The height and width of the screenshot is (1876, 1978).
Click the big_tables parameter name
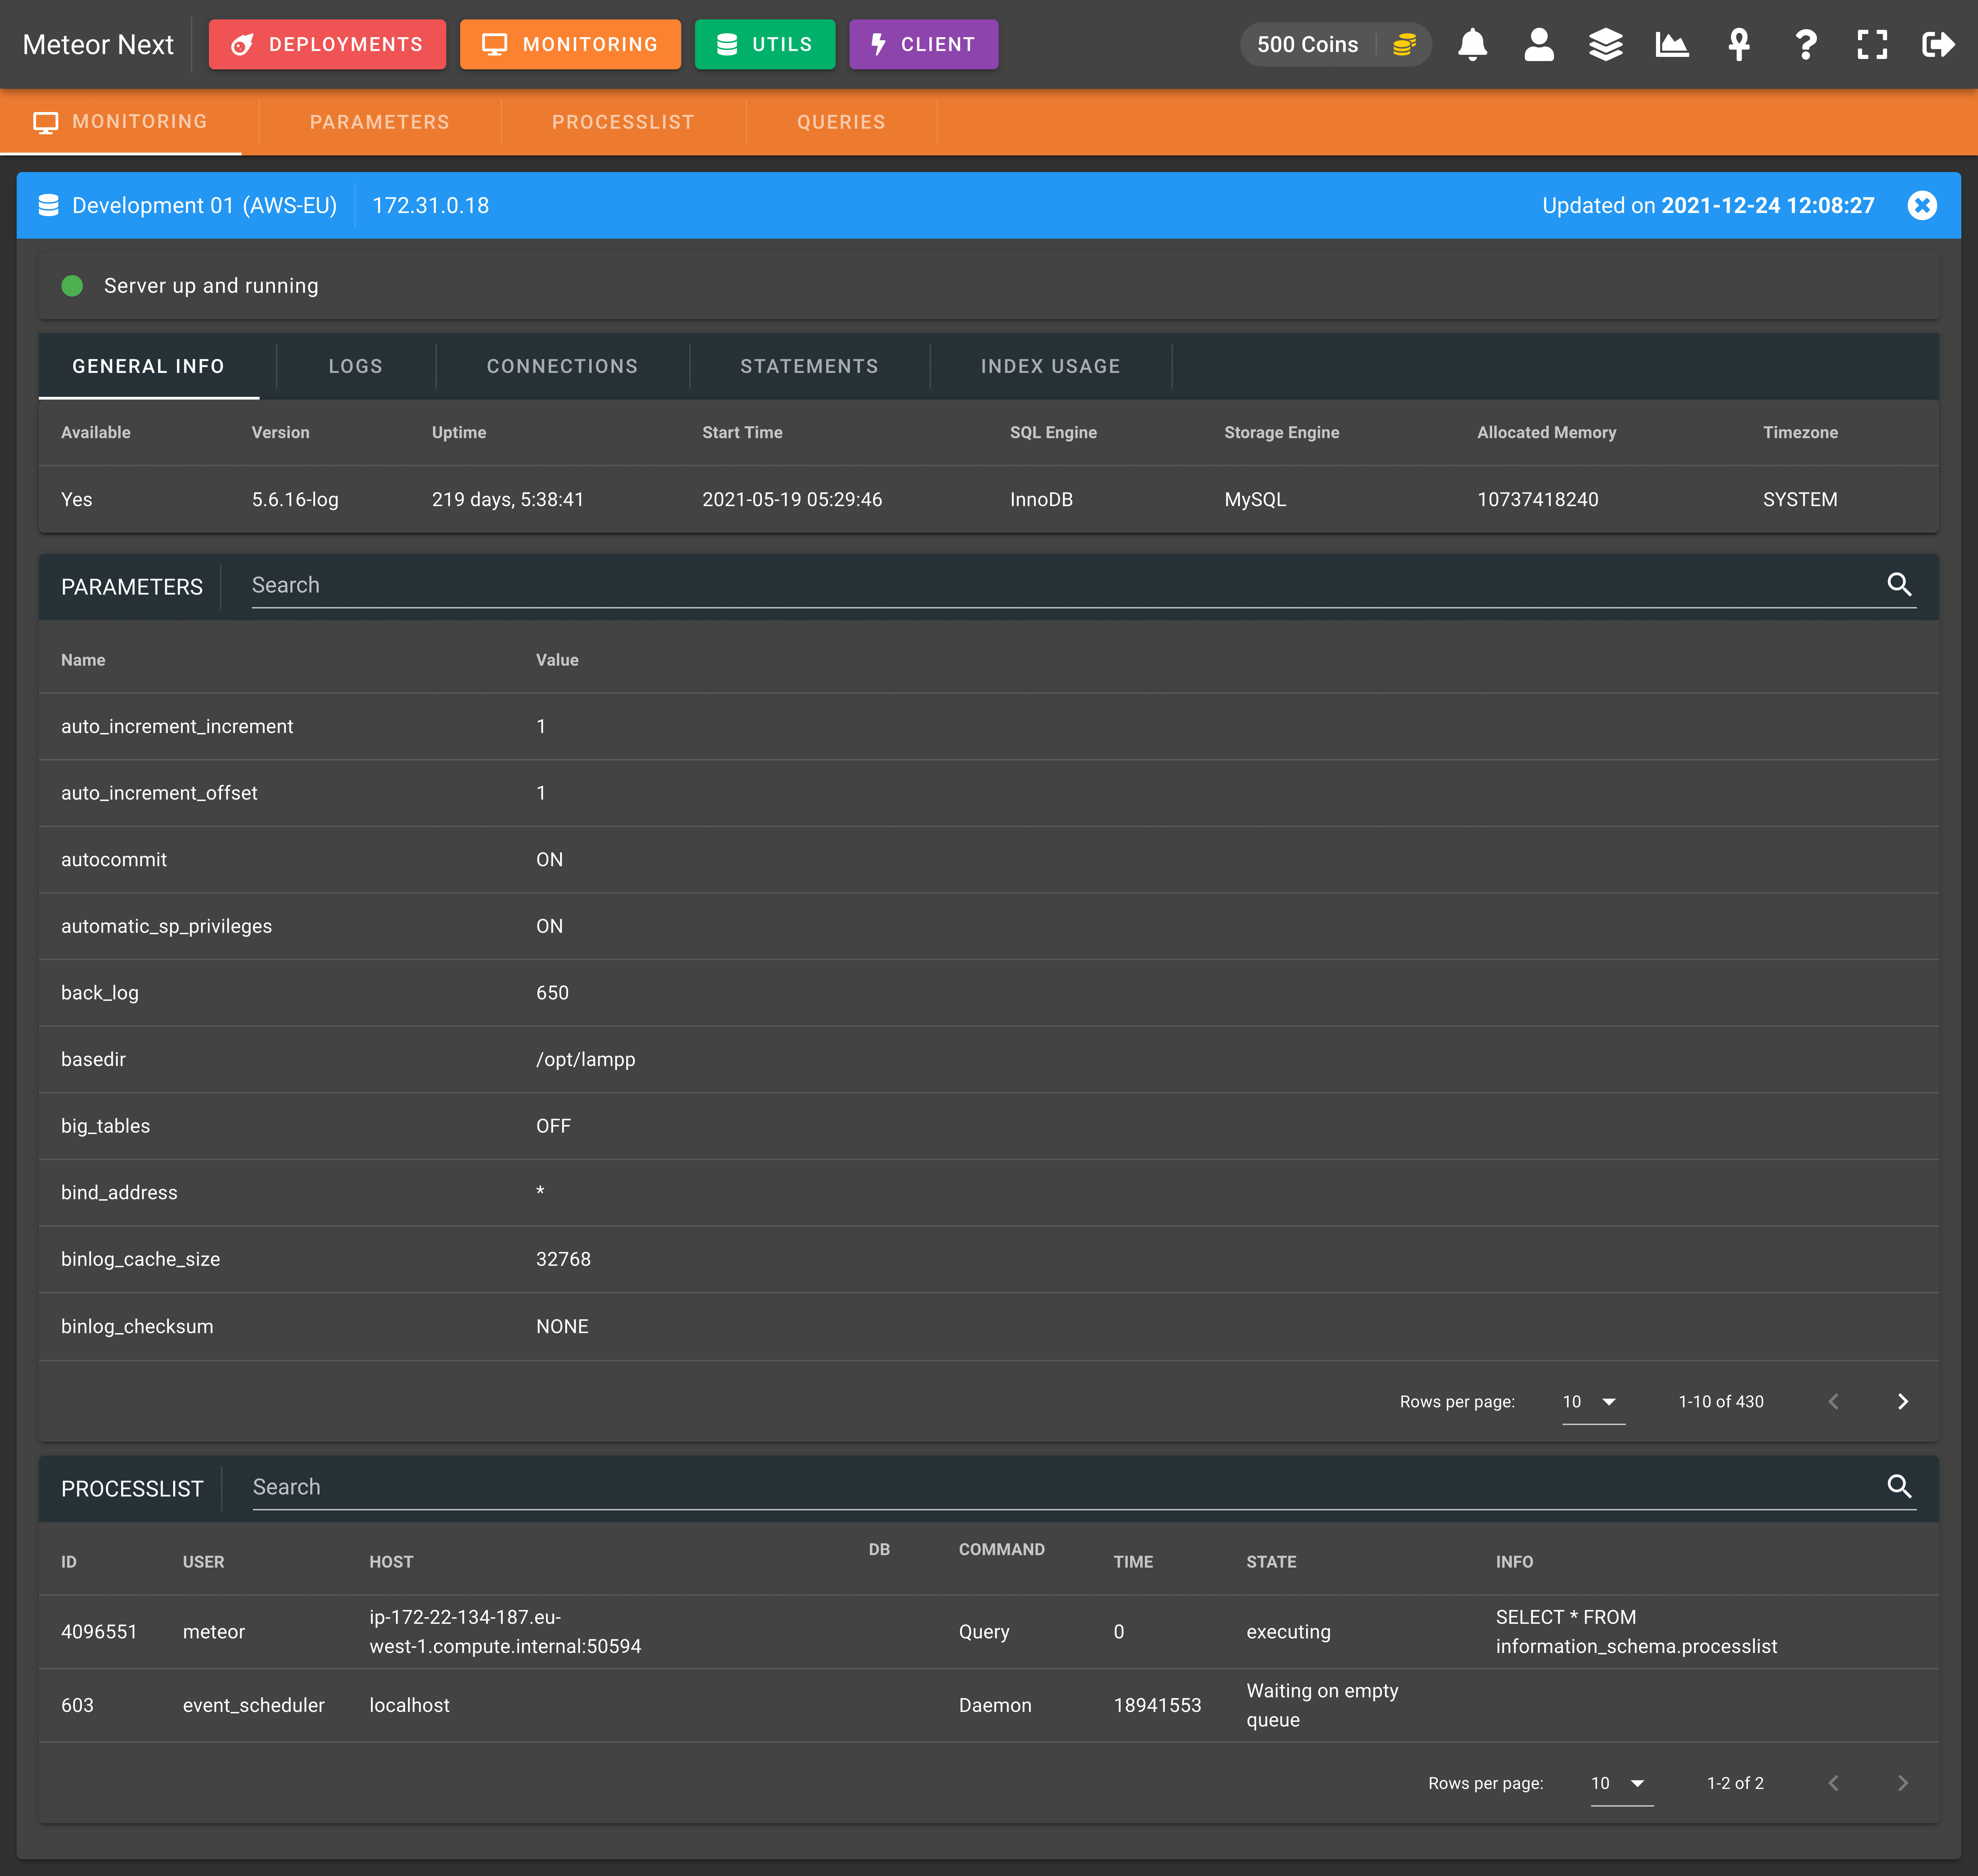point(105,1126)
